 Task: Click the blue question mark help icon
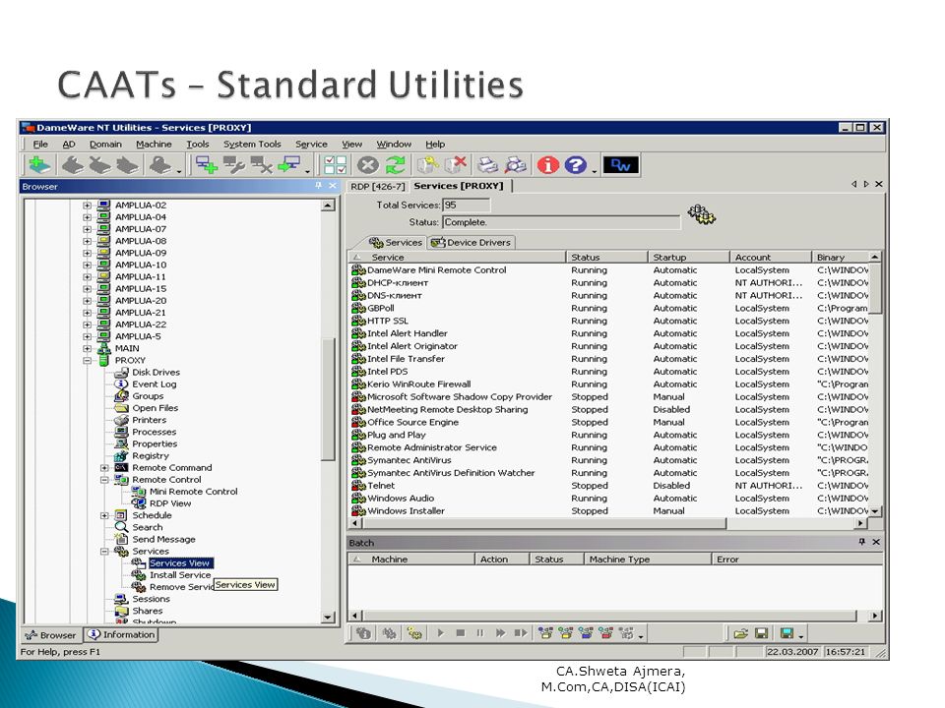[576, 165]
